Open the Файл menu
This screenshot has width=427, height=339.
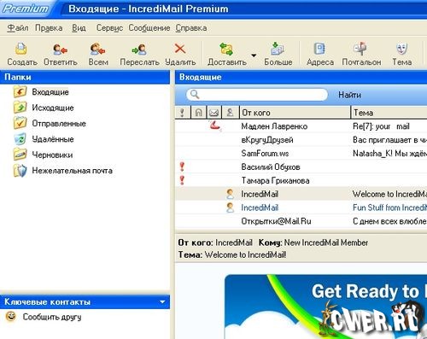(x=18, y=28)
